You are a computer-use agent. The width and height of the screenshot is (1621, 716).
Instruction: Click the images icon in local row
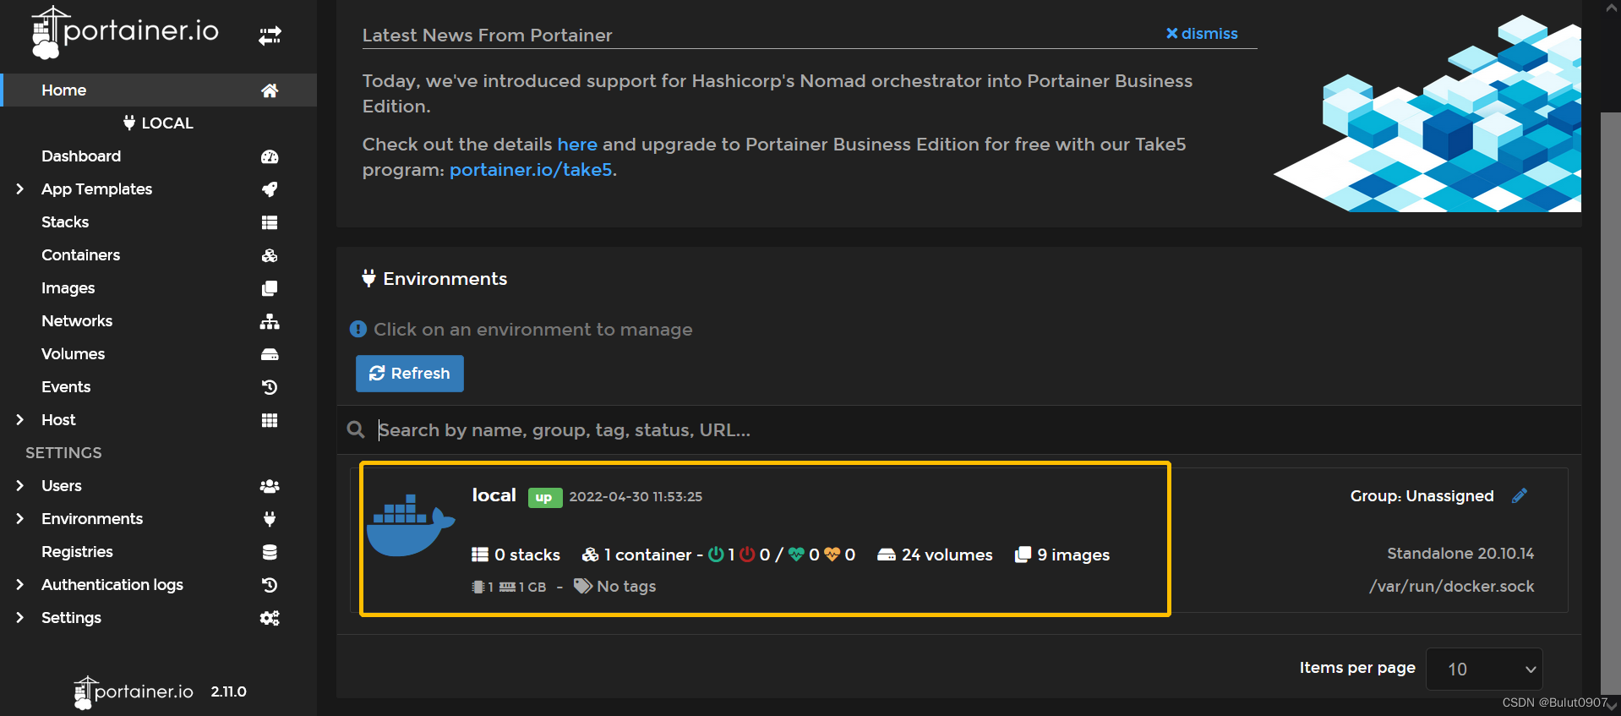[1023, 555]
